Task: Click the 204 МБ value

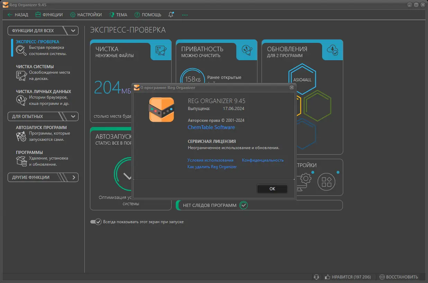Action: (x=113, y=88)
